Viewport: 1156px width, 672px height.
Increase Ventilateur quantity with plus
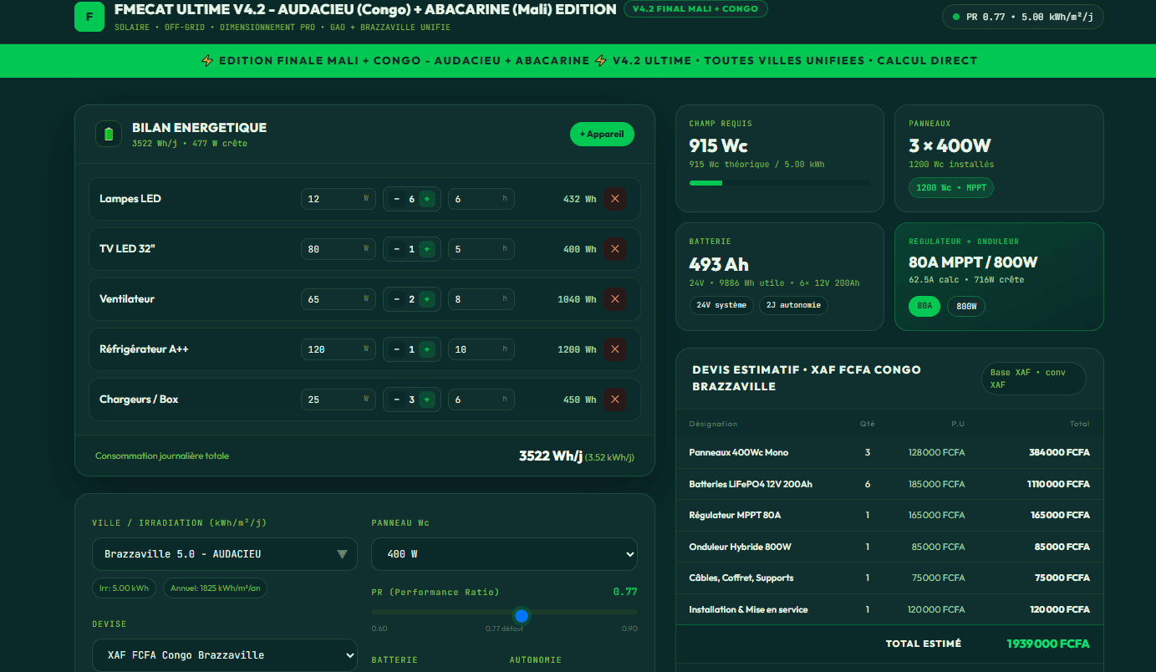click(427, 299)
